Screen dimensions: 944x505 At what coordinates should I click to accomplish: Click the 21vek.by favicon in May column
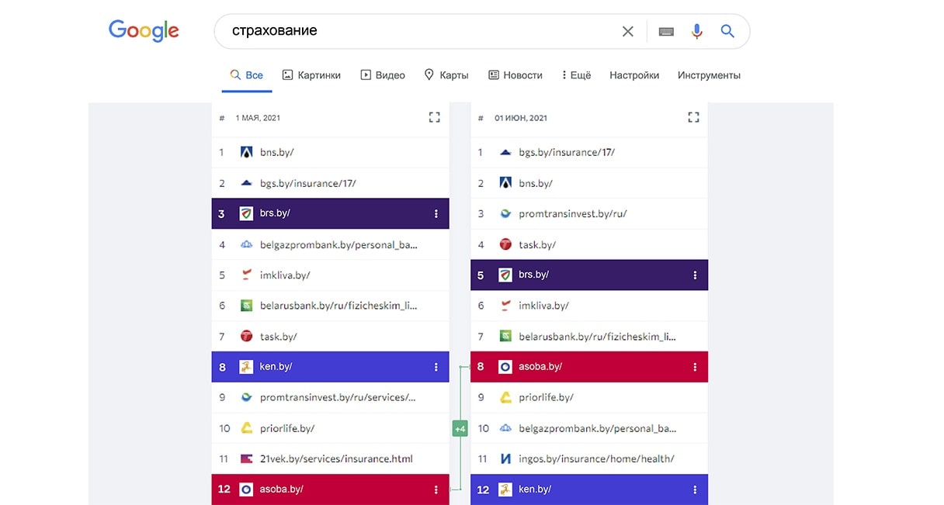246,458
